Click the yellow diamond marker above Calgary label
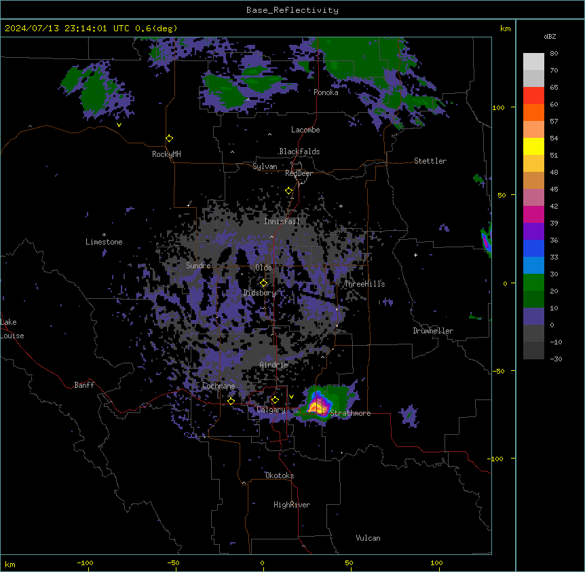 [275, 400]
